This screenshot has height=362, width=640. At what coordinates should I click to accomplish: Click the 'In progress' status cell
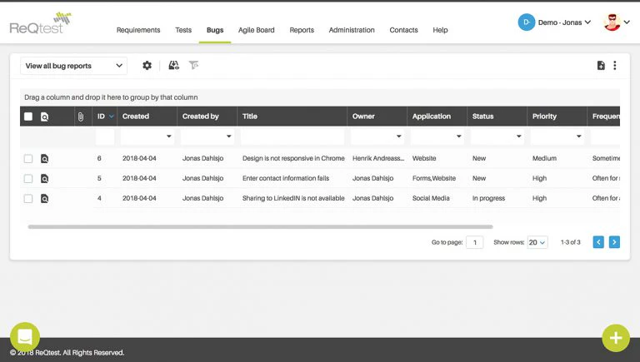tap(488, 198)
